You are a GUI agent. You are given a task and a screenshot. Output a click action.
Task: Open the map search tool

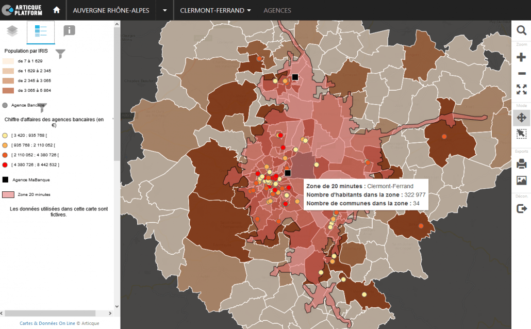[x=521, y=30]
